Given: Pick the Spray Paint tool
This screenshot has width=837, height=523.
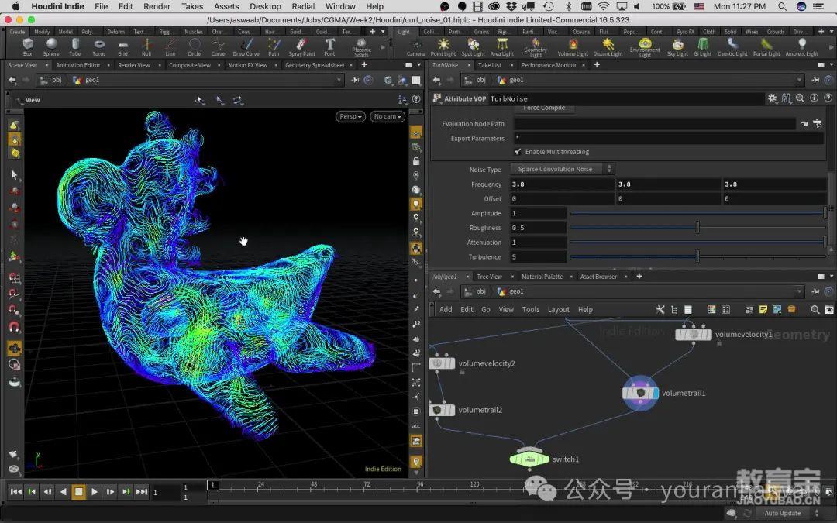Looking at the screenshot, I should pyautogui.click(x=302, y=46).
